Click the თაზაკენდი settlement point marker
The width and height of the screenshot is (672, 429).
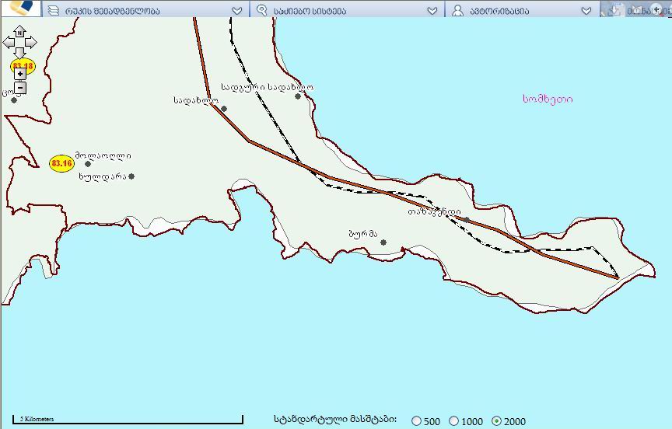click(x=467, y=220)
